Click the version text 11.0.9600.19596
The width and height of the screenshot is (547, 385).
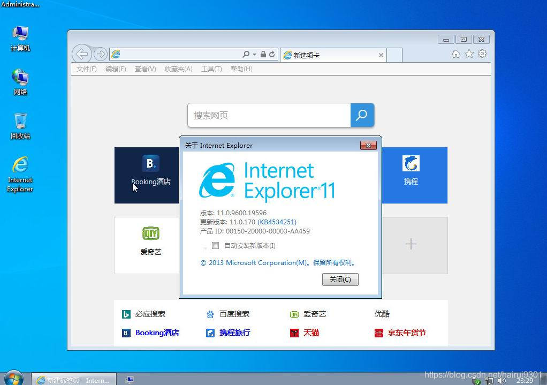point(241,213)
